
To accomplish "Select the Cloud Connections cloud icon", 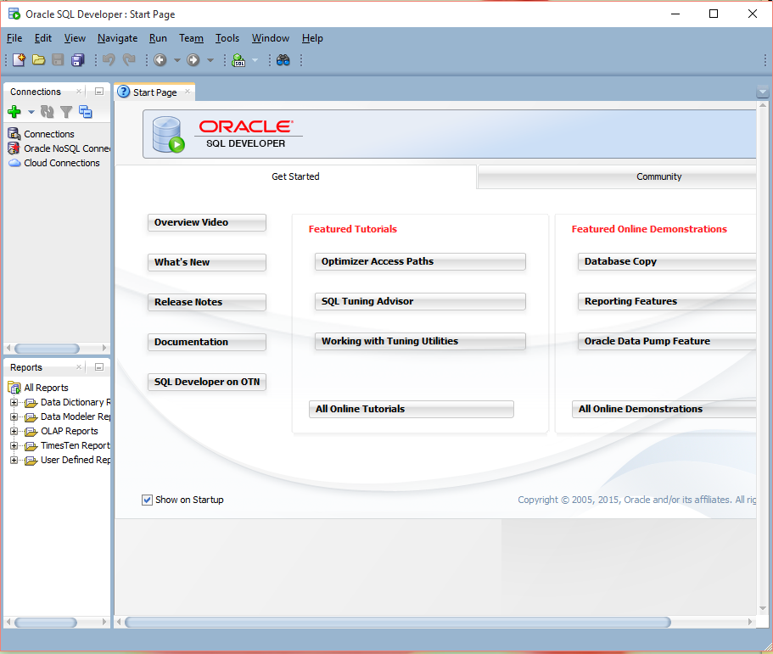I will tap(14, 163).
